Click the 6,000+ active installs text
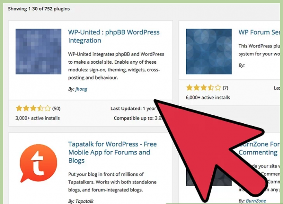The image size is (283, 204). coord(208,98)
